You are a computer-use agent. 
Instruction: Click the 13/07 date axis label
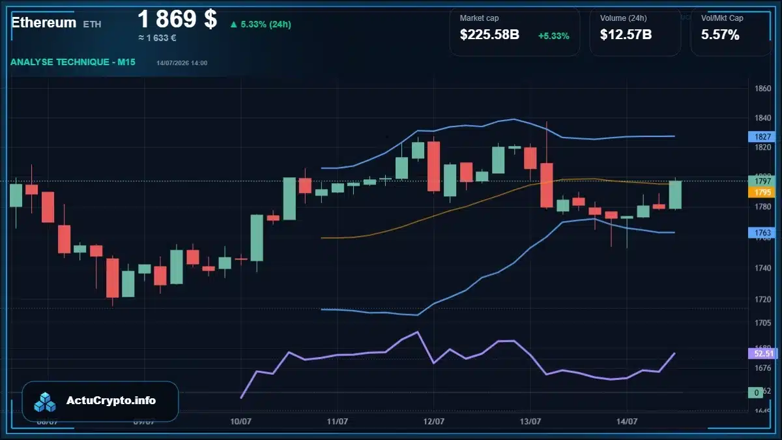coord(530,422)
